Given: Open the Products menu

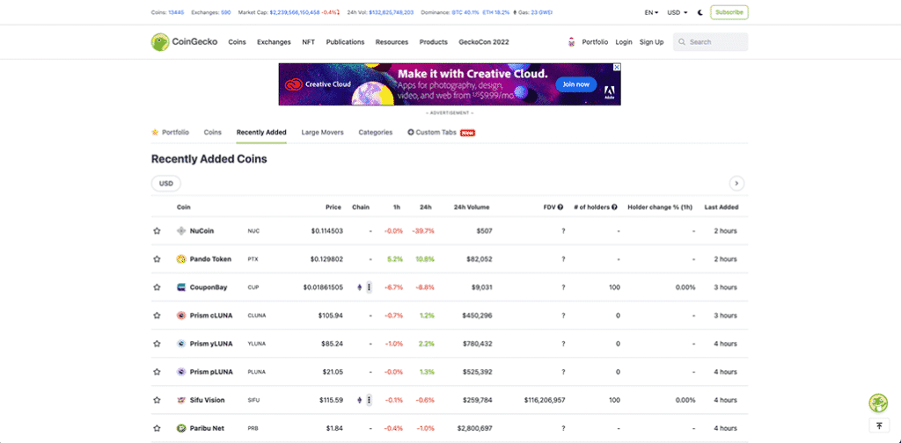Looking at the screenshot, I should (433, 42).
